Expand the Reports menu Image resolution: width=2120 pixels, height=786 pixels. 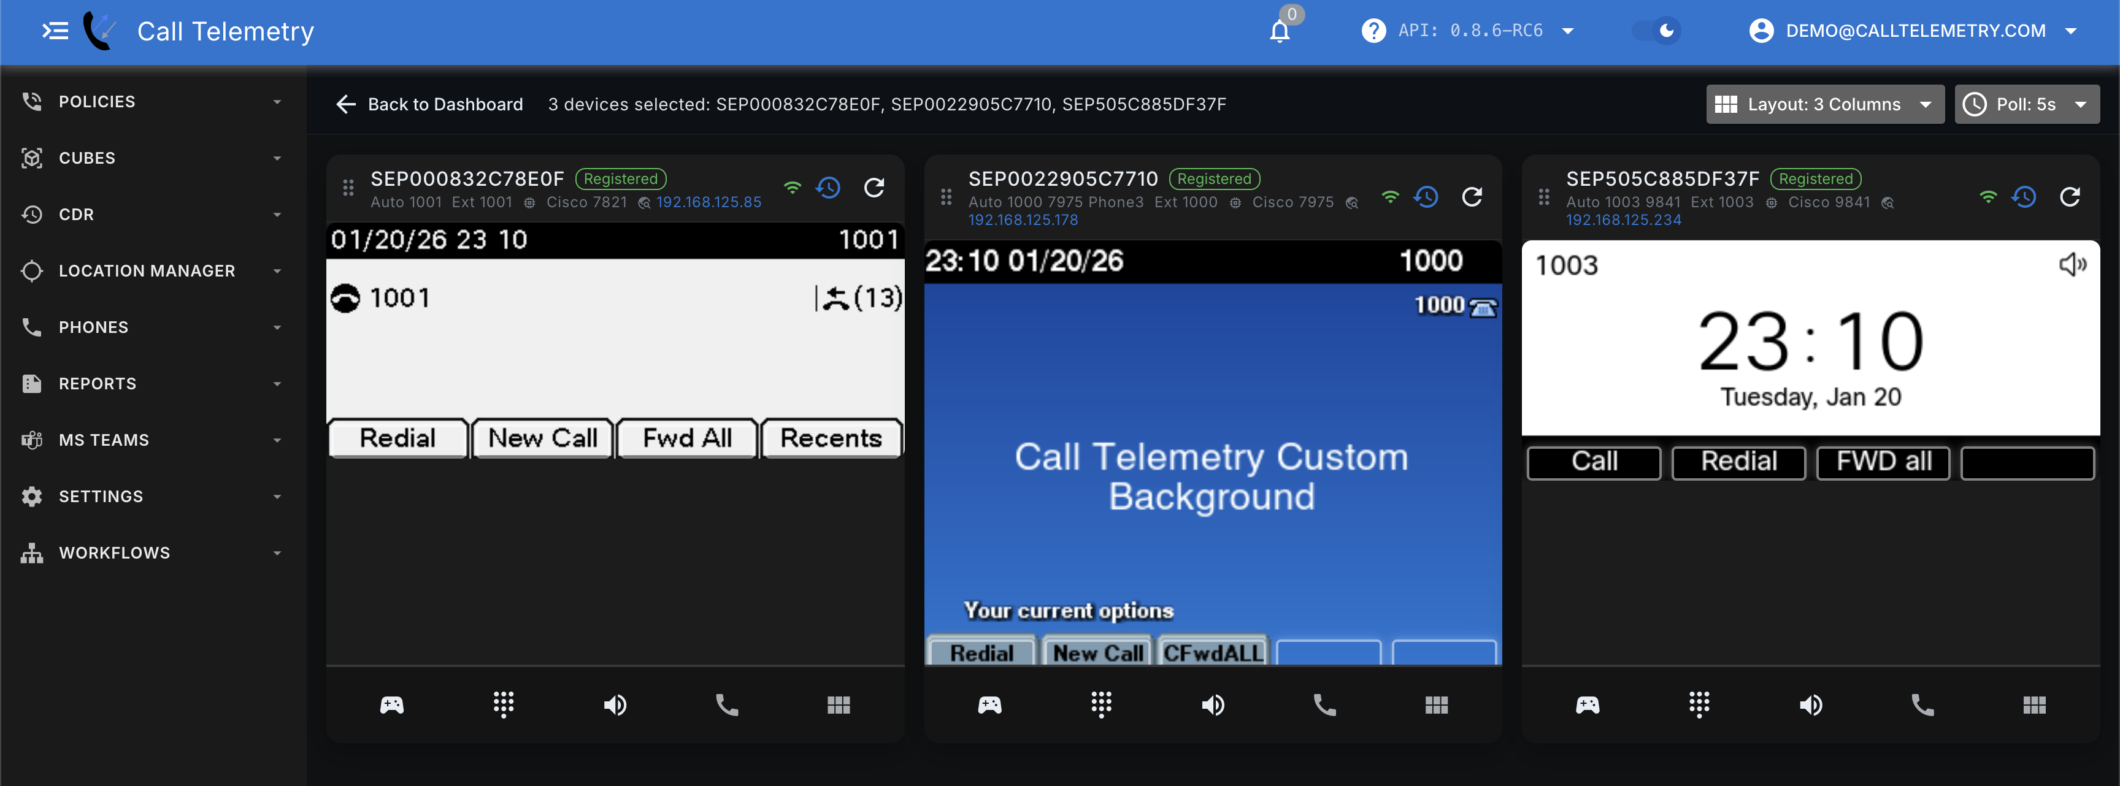point(153,384)
